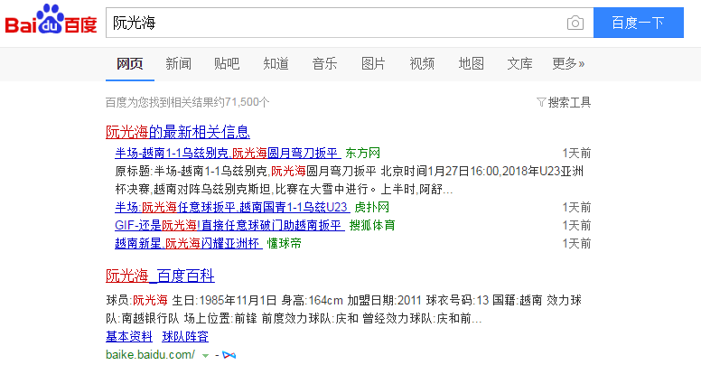
Task: Open the 越南新星,阮光海闪耀亚洲杯 news link
Action: (189, 243)
